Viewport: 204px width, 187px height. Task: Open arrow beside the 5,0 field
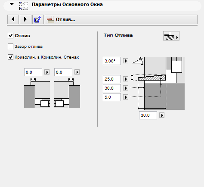[x=126, y=97]
